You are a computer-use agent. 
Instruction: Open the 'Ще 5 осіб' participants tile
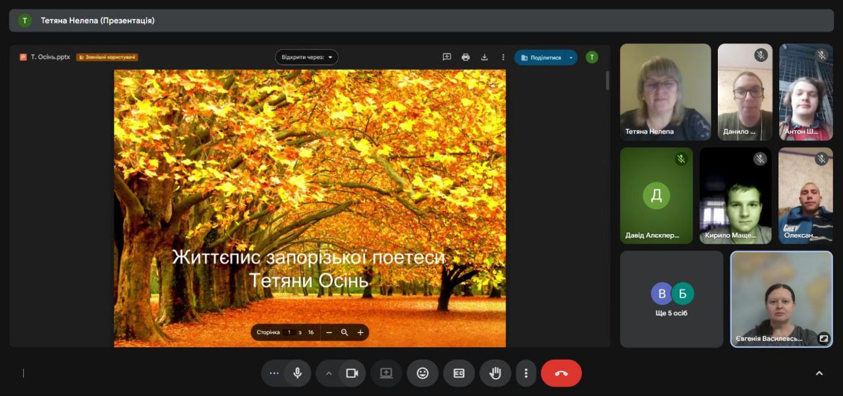[x=671, y=298]
